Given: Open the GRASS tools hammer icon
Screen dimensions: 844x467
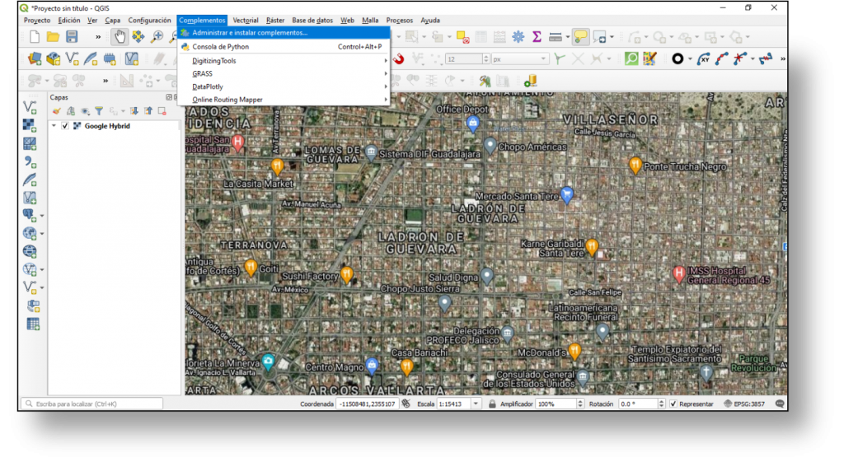Looking at the screenshot, I should 485,81.
